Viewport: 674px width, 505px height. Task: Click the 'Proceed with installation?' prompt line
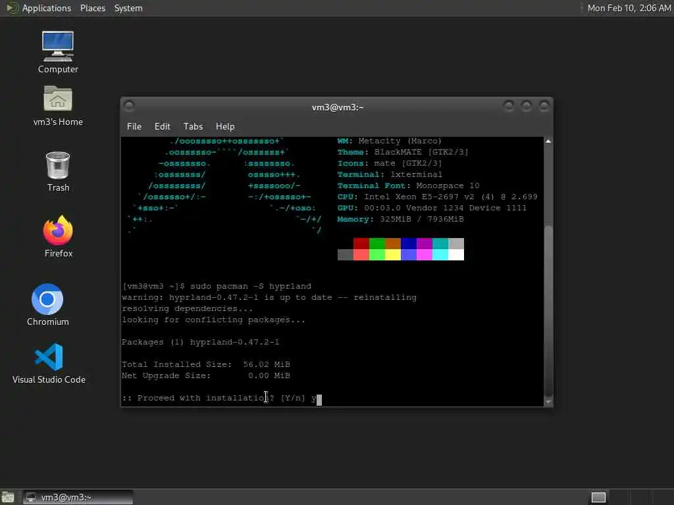(219, 398)
